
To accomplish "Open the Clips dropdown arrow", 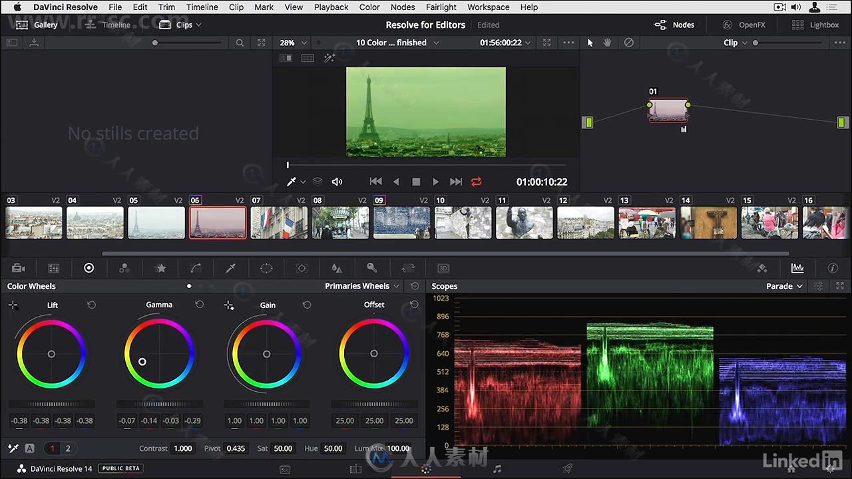I will point(198,25).
